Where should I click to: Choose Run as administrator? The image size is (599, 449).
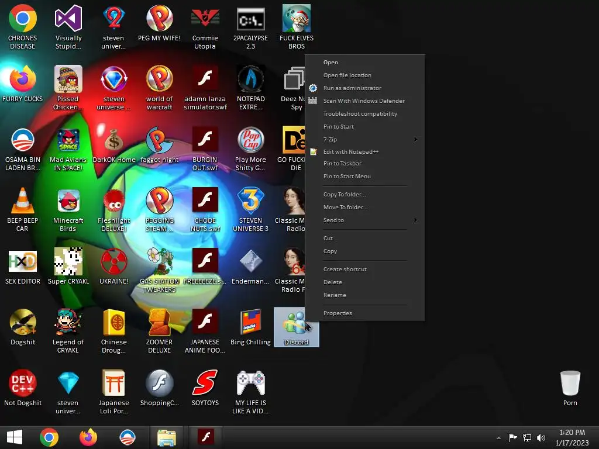click(365, 88)
